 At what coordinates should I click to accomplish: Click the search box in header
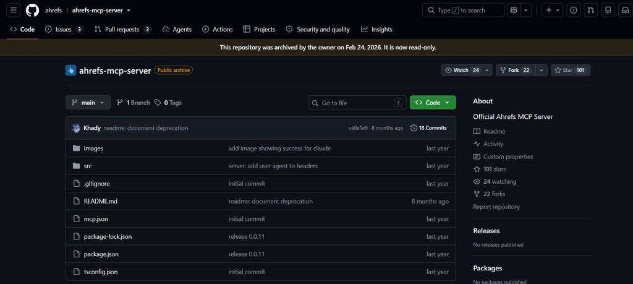(x=463, y=10)
